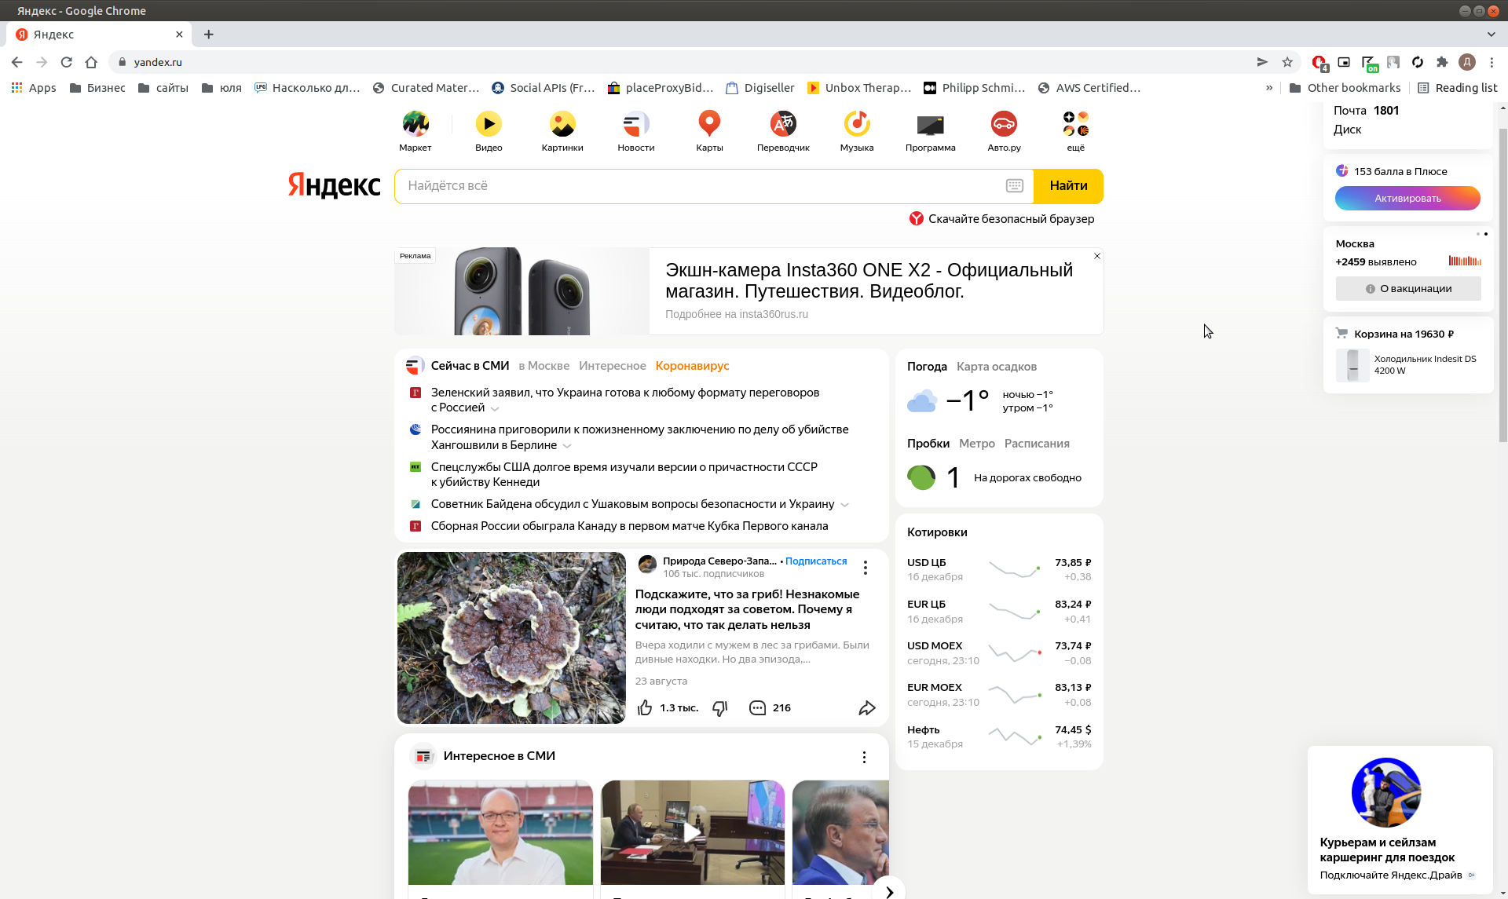
Task: Open the Переводчик translator icon
Action: [x=783, y=124]
